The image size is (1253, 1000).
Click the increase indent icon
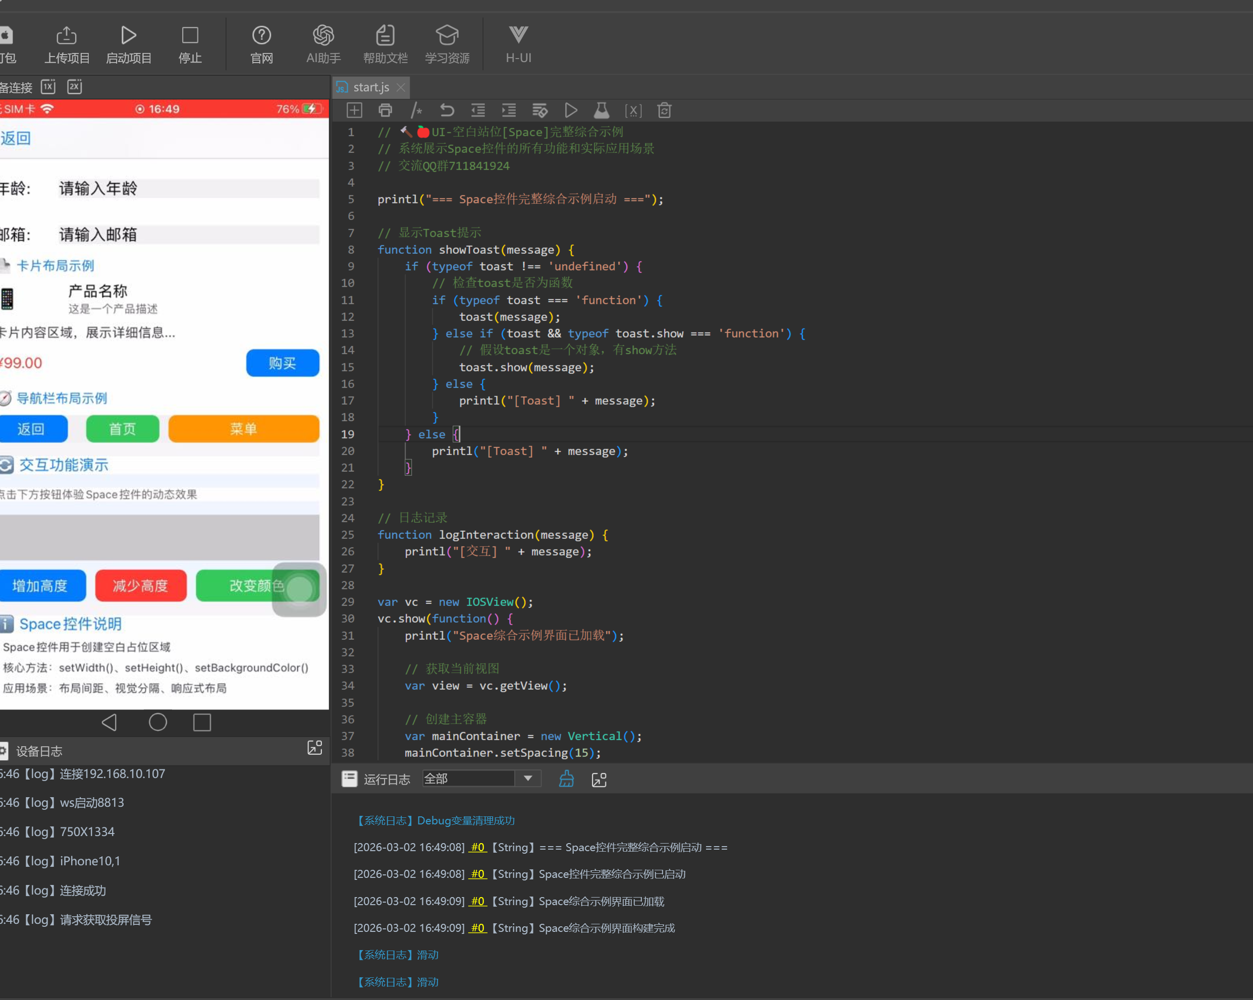point(509,110)
